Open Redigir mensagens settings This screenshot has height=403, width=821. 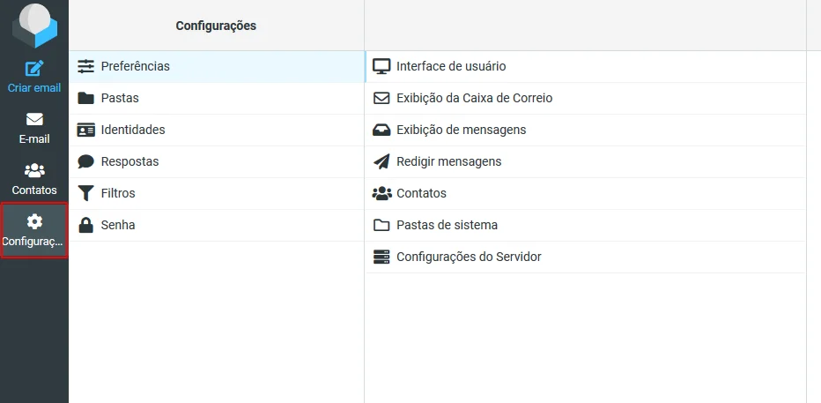tap(586, 161)
